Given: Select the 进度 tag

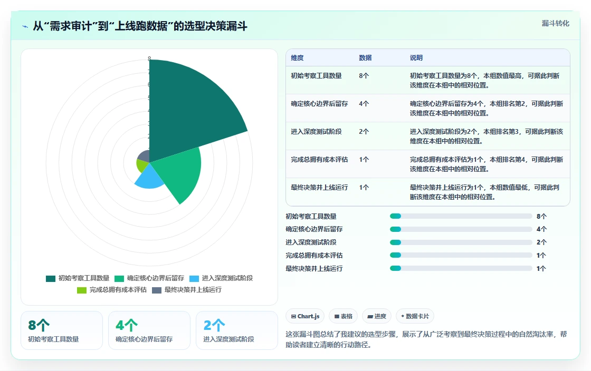Looking at the screenshot, I should coord(377,316).
